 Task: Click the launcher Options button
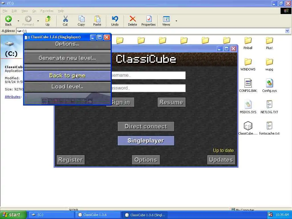(146, 160)
